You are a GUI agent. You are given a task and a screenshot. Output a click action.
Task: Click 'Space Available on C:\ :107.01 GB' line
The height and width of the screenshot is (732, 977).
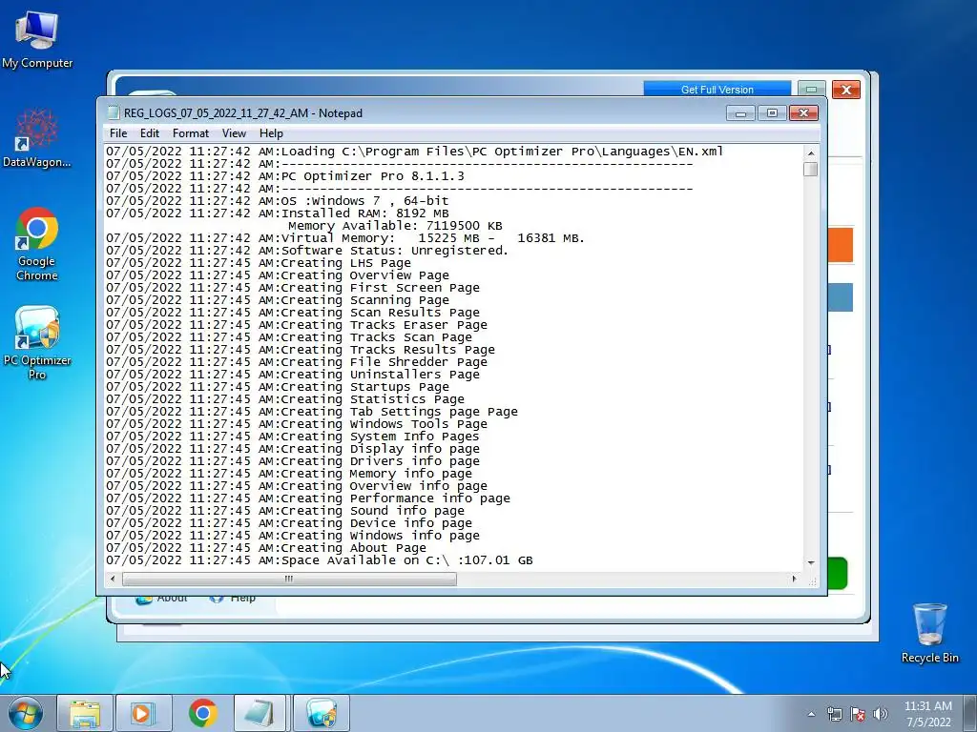click(x=320, y=560)
